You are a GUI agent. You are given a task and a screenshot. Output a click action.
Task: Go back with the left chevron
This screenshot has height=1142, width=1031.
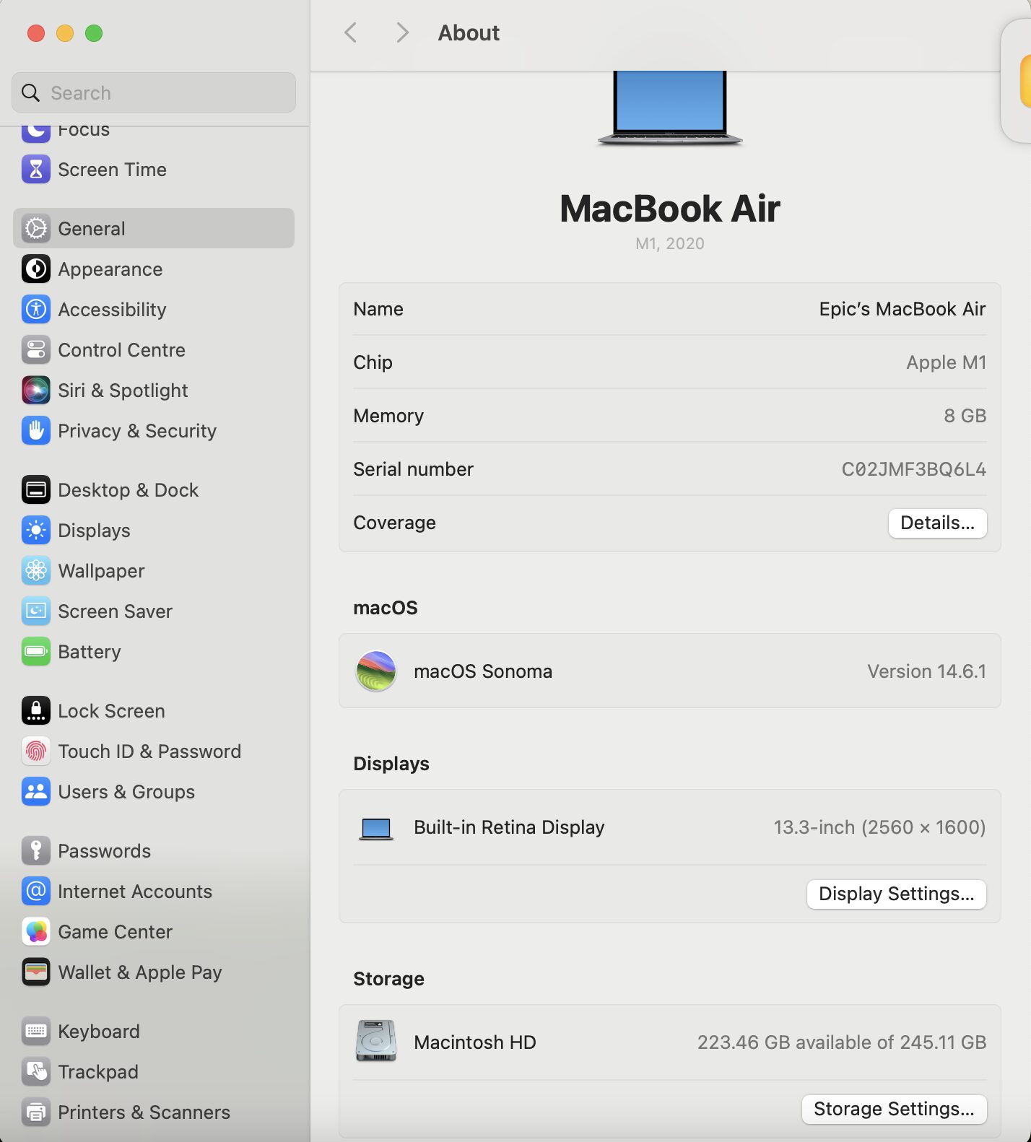pos(351,32)
